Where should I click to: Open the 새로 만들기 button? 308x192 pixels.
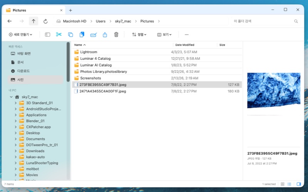pyautogui.click(x=20, y=35)
